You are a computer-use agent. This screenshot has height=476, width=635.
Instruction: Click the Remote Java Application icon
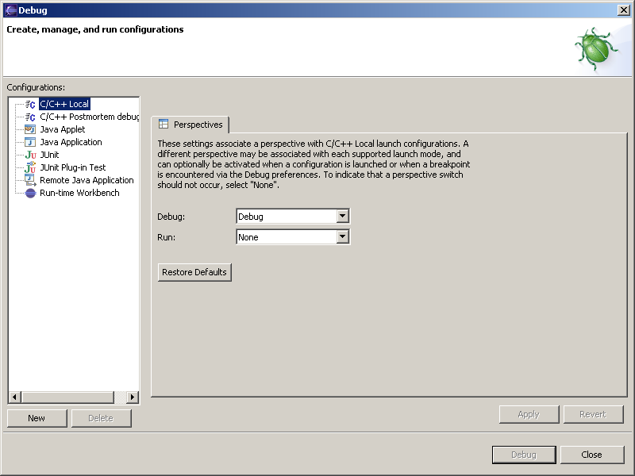click(30, 180)
